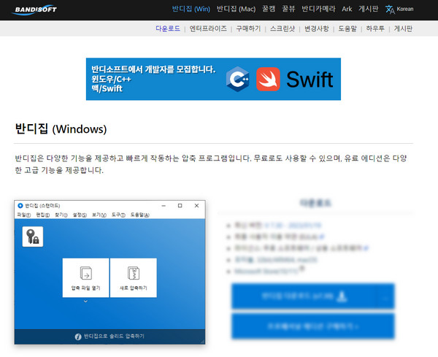Click the Swift bird logo in banner
The height and width of the screenshot is (357, 438).
point(268,79)
